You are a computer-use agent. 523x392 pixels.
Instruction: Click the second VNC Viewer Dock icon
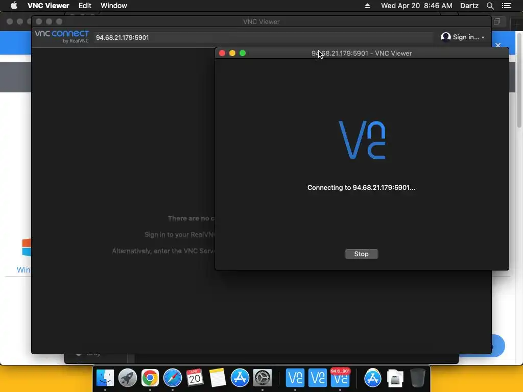coord(318,378)
